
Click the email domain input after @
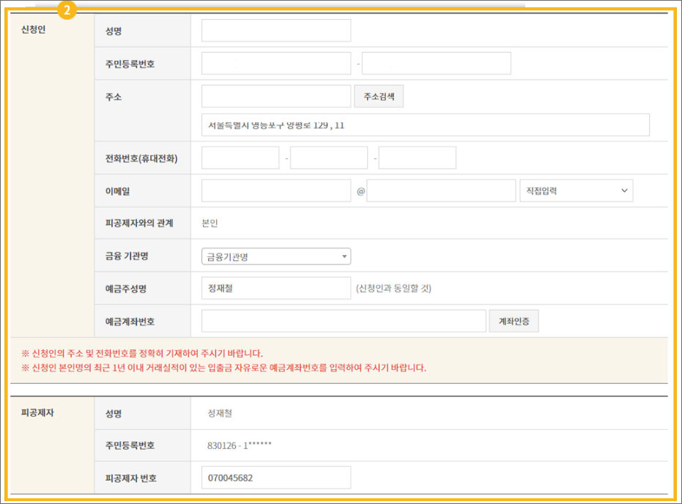pyautogui.click(x=442, y=190)
